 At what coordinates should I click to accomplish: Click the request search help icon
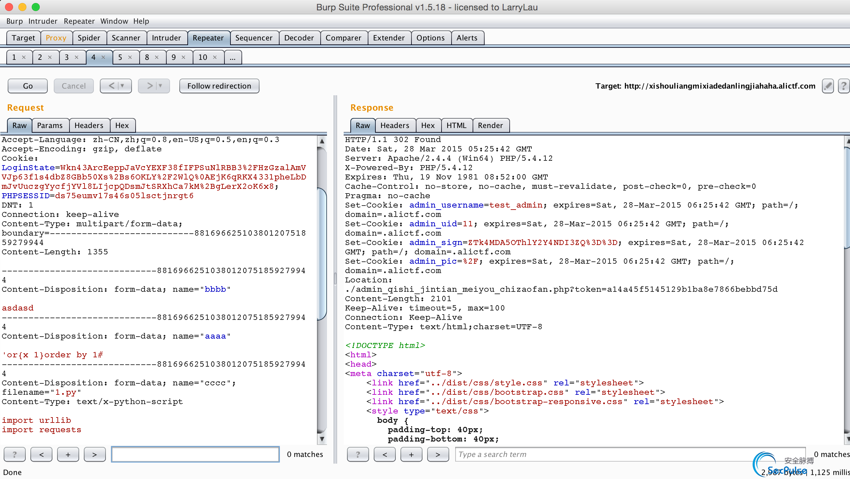click(x=14, y=454)
